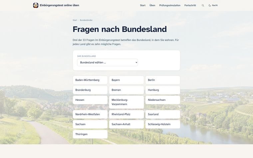Click the heading Fragen nach Bundesland
Viewport: 253px width, 158px height.
[120, 29]
